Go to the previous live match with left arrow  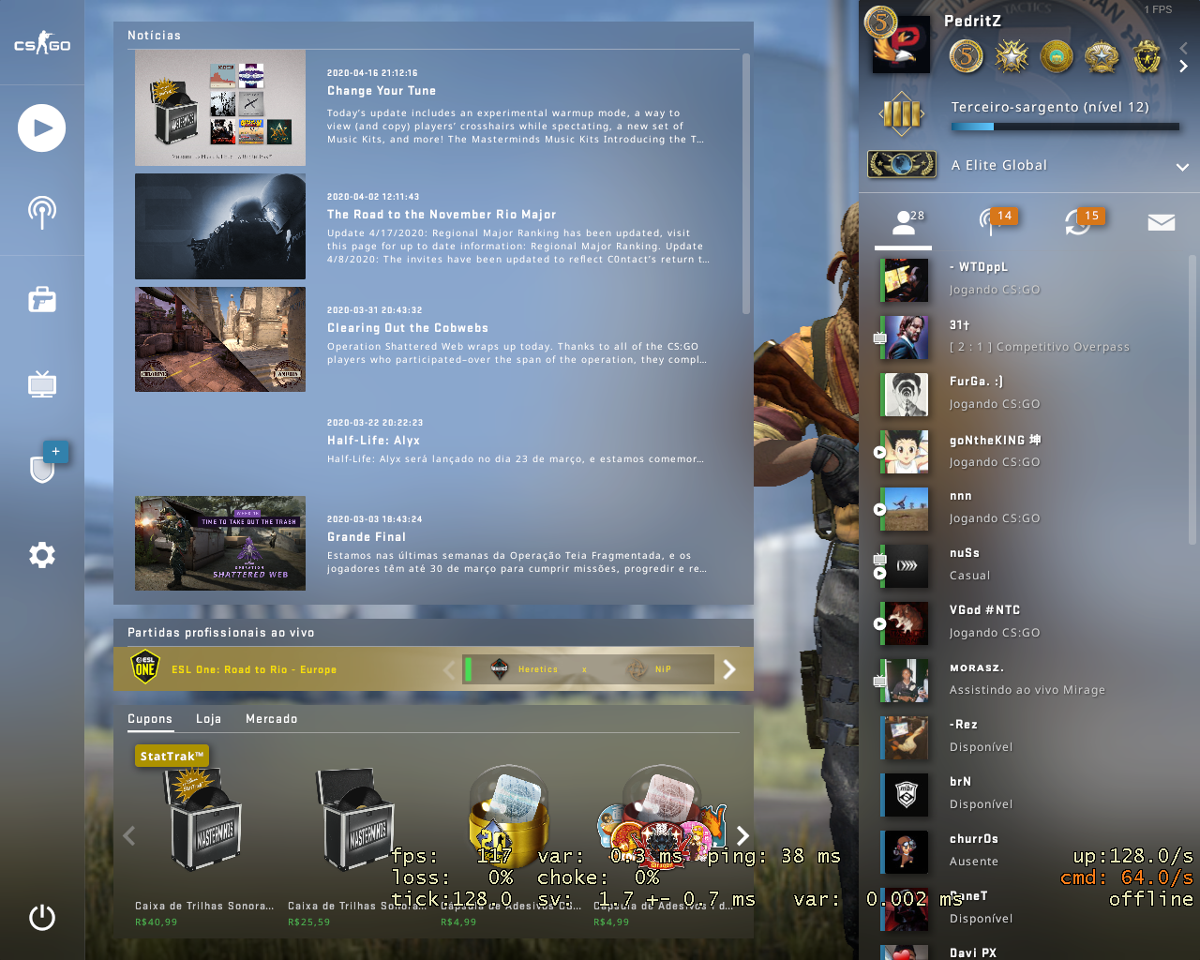click(x=448, y=669)
